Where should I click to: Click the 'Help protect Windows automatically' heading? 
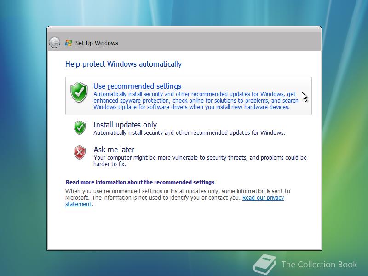click(x=123, y=64)
